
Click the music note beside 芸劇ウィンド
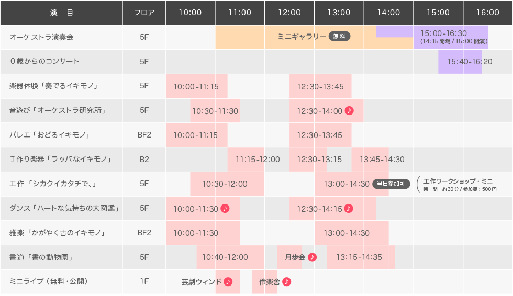click(228, 282)
